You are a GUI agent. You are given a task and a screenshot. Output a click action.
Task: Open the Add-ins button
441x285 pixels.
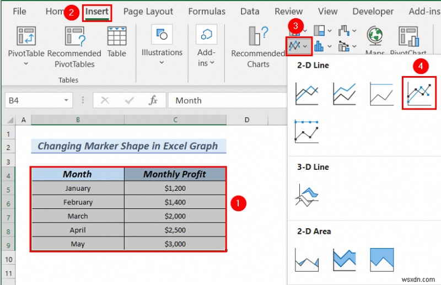[206, 46]
